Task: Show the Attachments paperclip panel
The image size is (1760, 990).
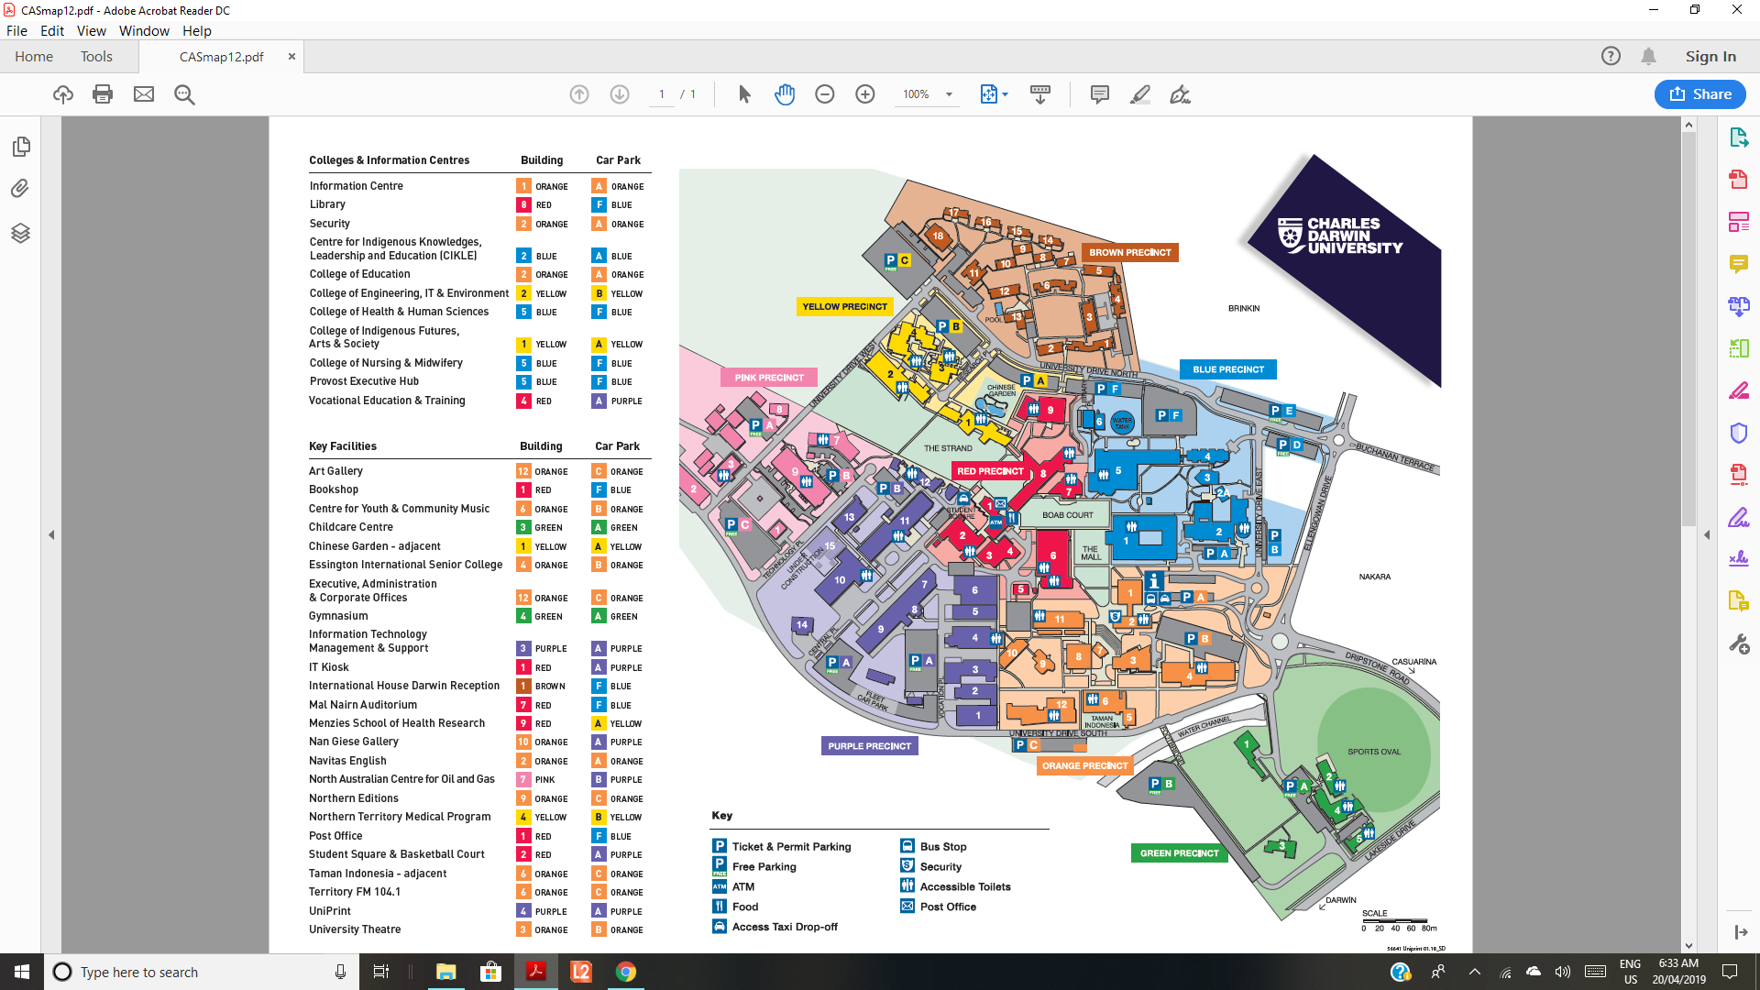Action: [x=20, y=189]
